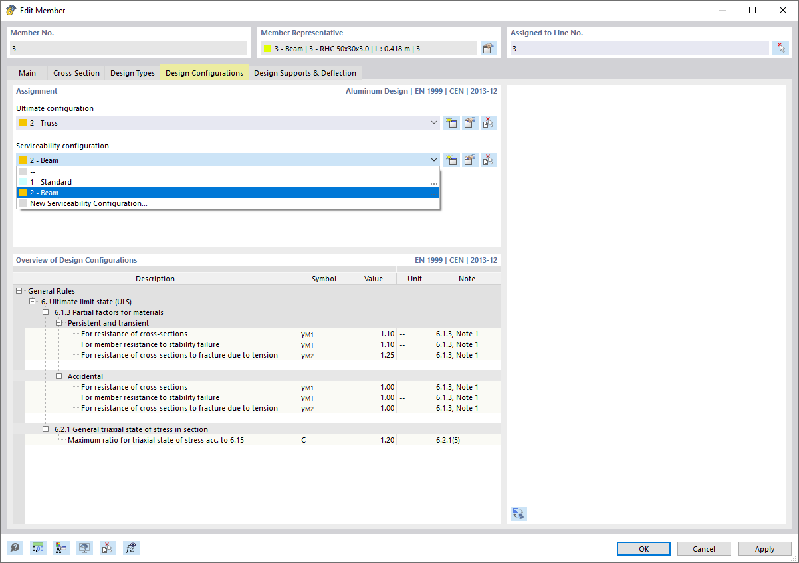Open decimal places settings
The width and height of the screenshot is (799, 563).
38,548
